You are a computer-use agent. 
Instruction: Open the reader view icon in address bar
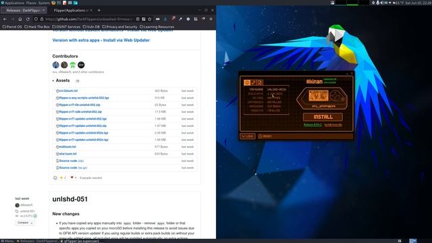[138, 19]
